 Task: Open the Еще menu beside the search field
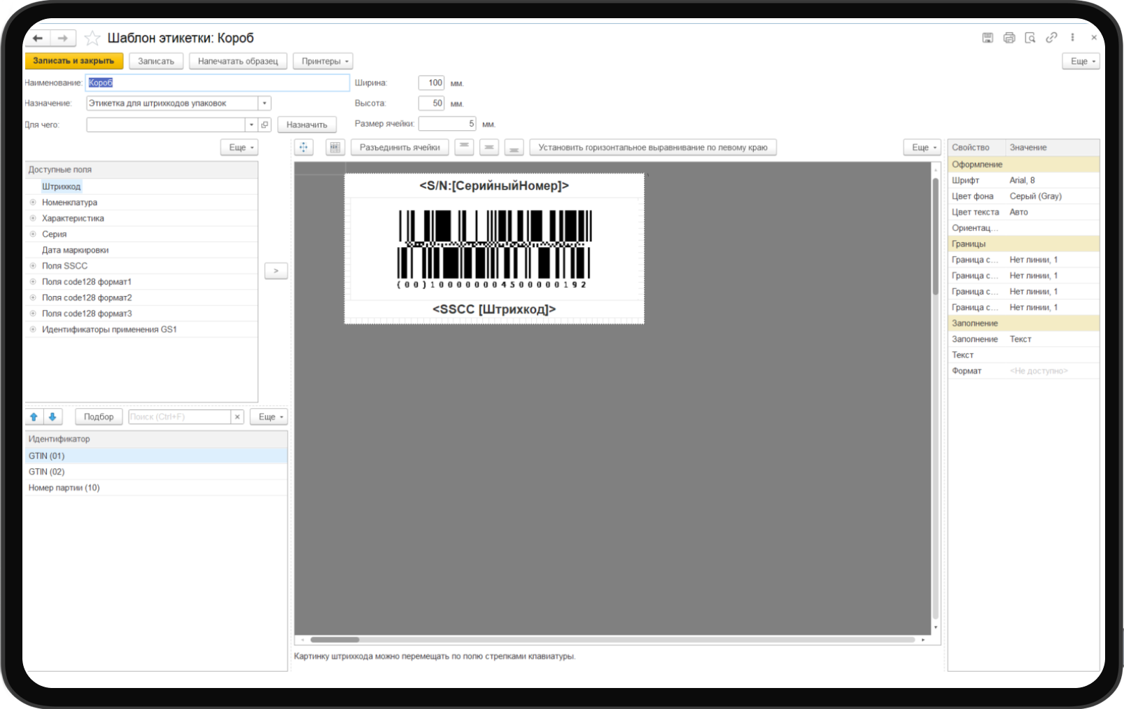click(269, 417)
